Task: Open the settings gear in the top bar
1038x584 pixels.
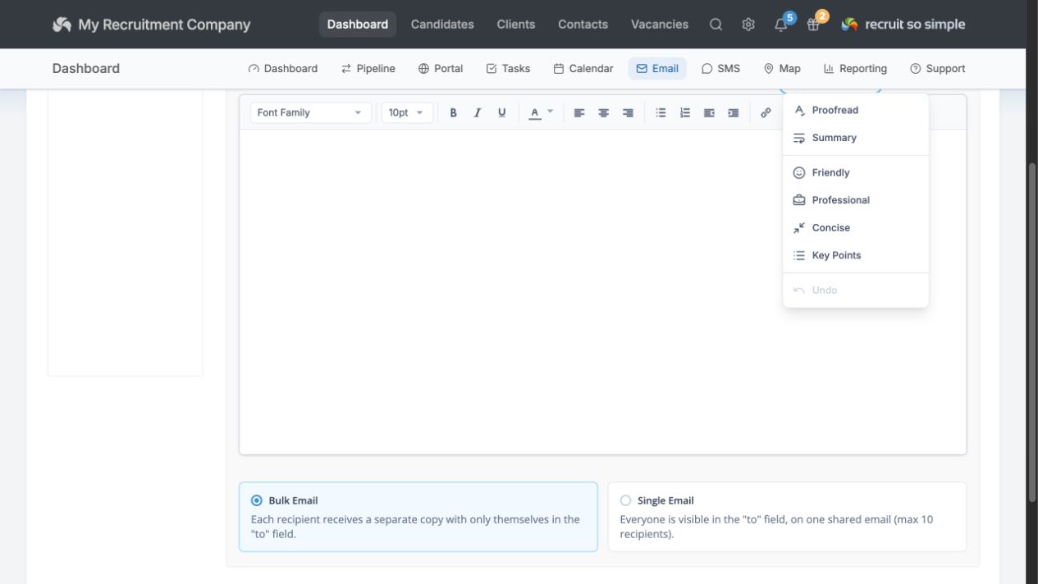Action: 748,25
